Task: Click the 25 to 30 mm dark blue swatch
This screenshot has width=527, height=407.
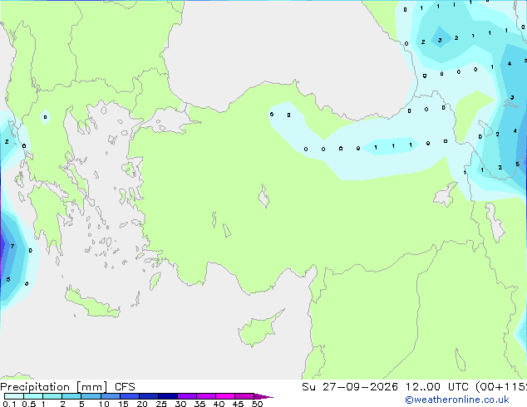Action: (x=168, y=396)
